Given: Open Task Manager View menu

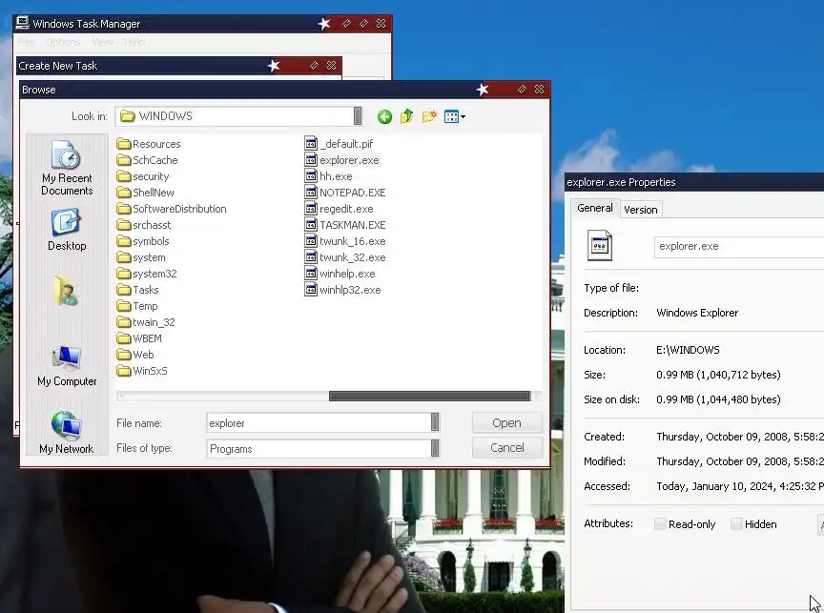Looking at the screenshot, I should [x=102, y=42].
